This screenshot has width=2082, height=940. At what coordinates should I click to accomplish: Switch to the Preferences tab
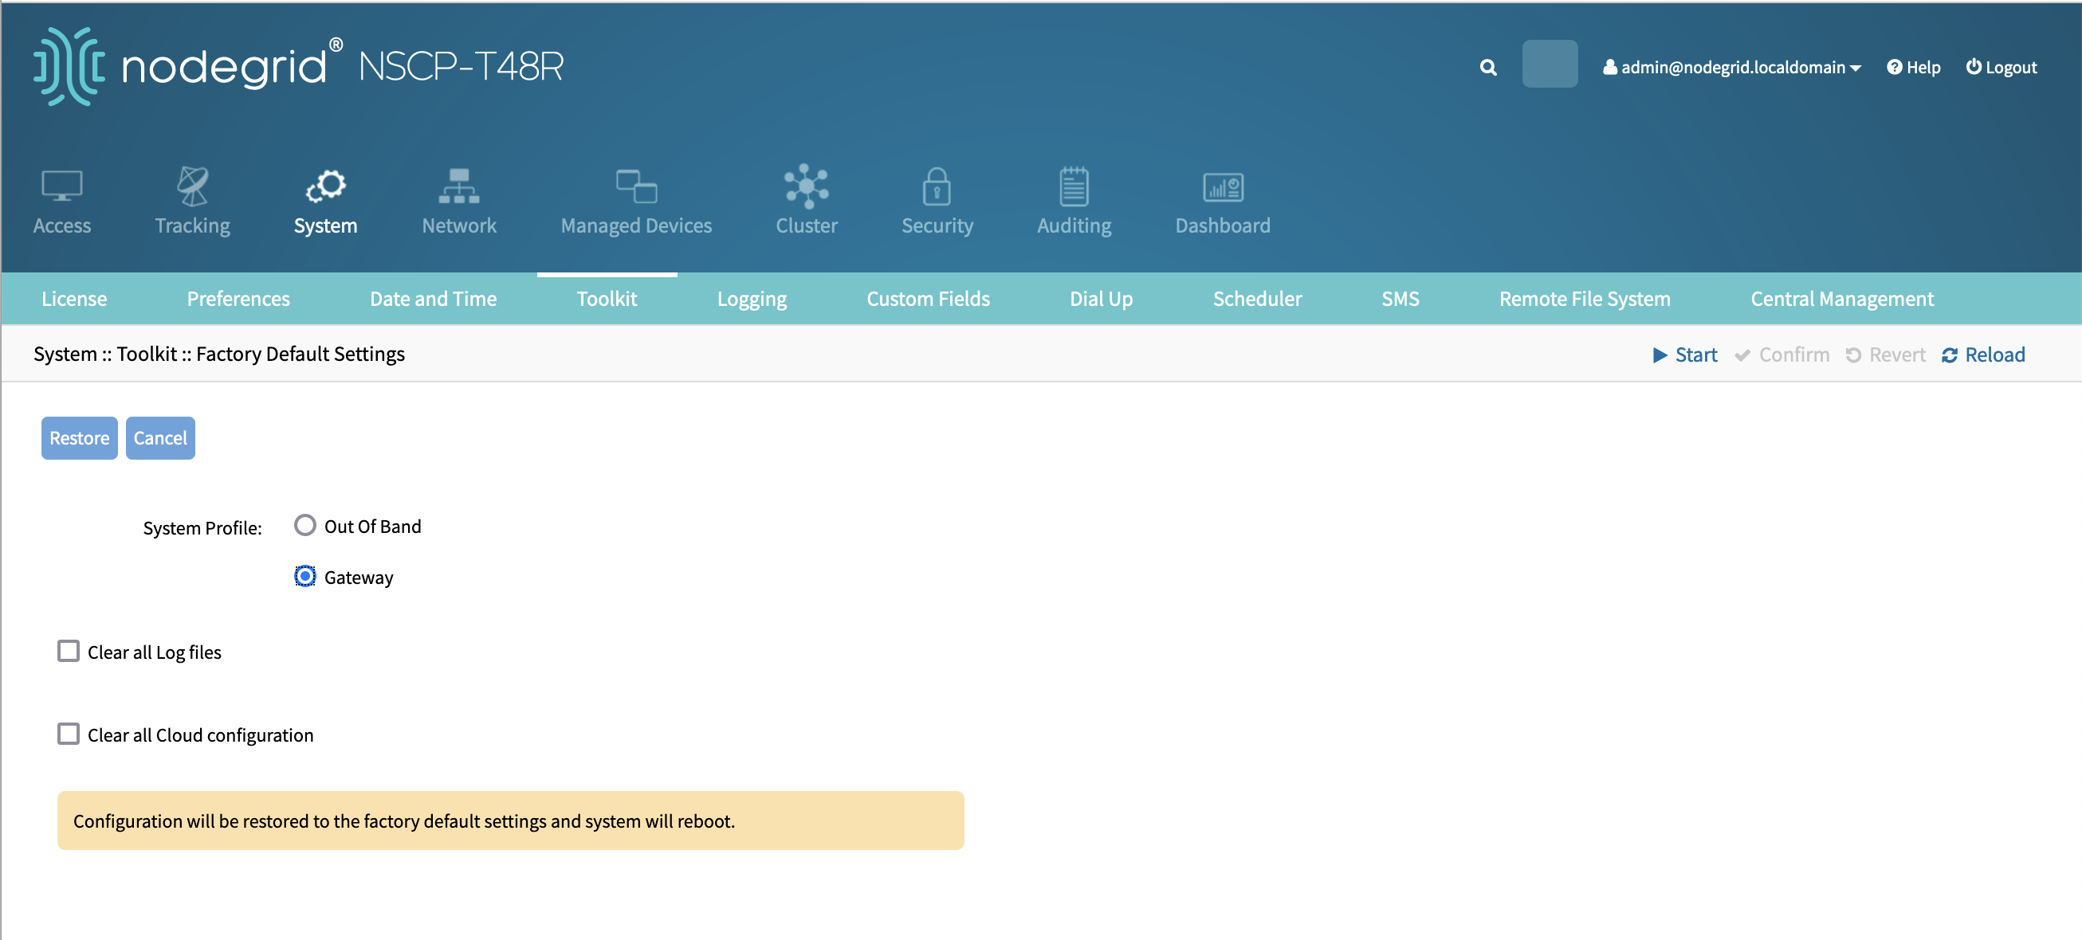238,299
